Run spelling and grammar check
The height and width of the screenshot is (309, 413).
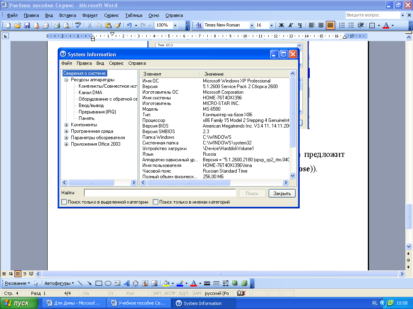pyautogui.click(x=78, y=25)
